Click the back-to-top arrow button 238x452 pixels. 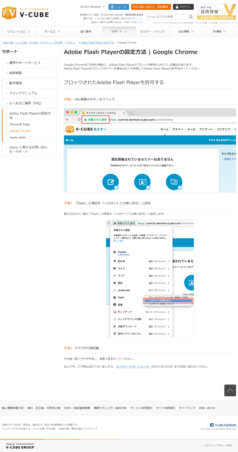(230, 390)
